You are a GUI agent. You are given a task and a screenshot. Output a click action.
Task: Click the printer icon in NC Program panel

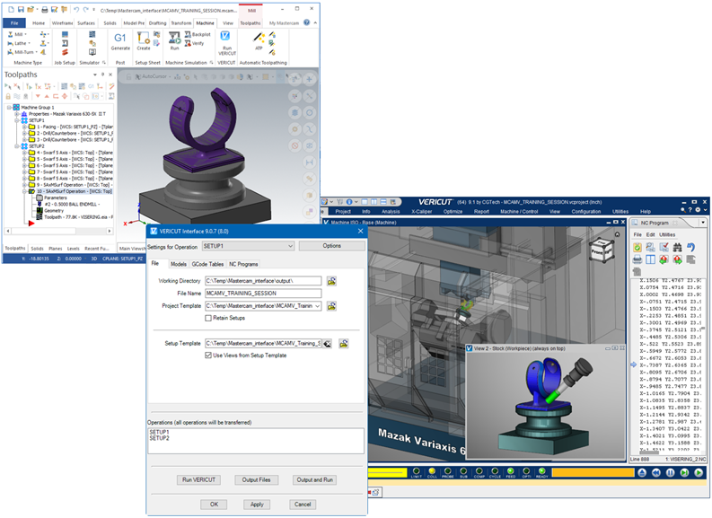(x=637, y=259)
